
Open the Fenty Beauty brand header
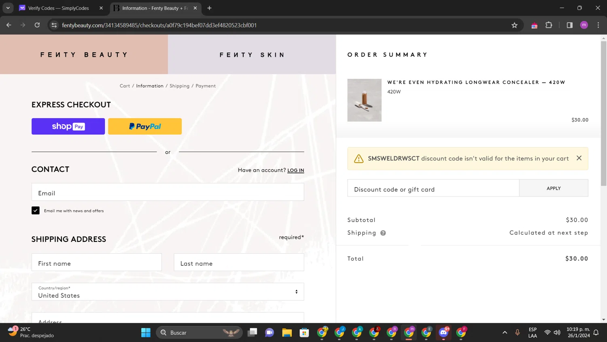point(84,54)
